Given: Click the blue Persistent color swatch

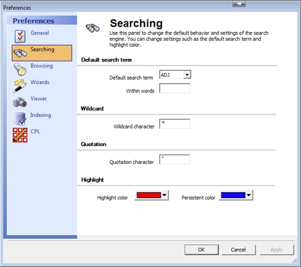Looking at the screenshot, I should tap(233, 195).
